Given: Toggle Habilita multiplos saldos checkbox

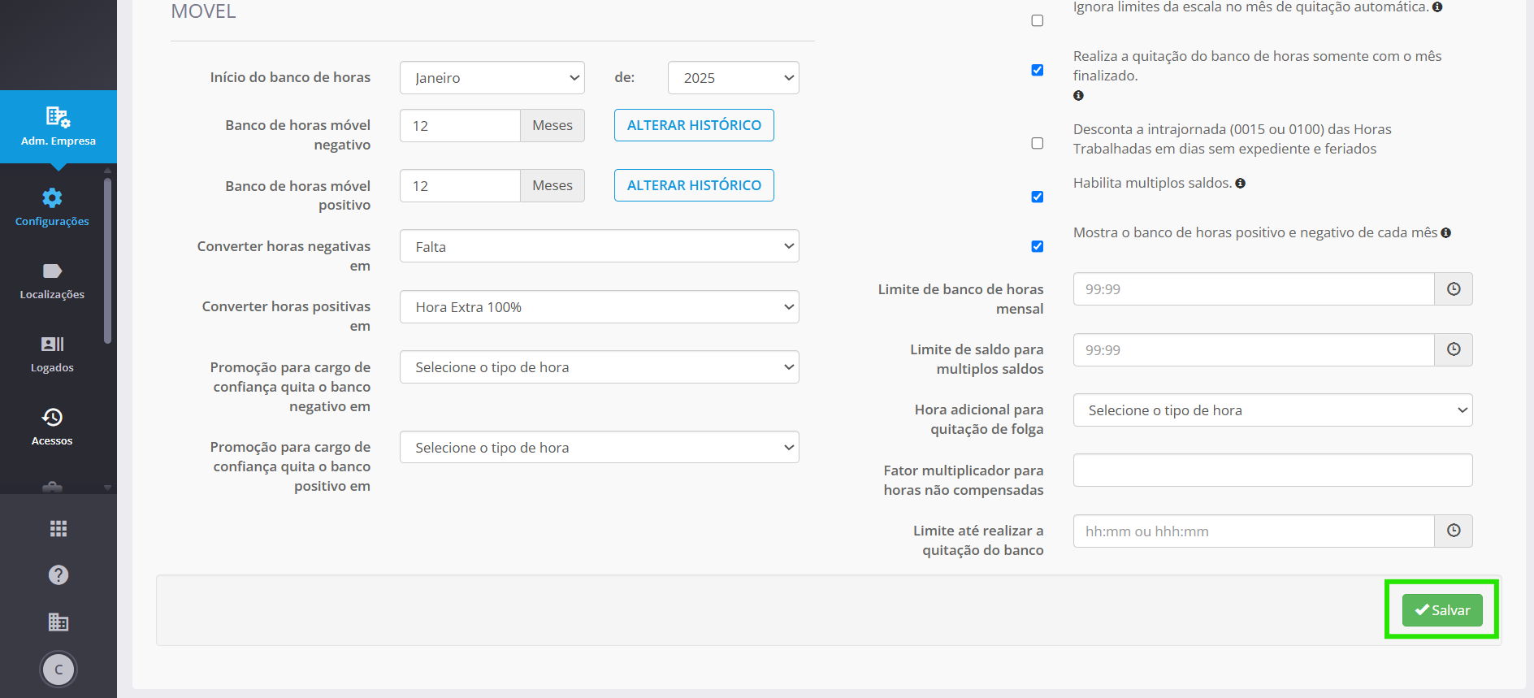Looking at the screenshot, I should coord(1038,197).
